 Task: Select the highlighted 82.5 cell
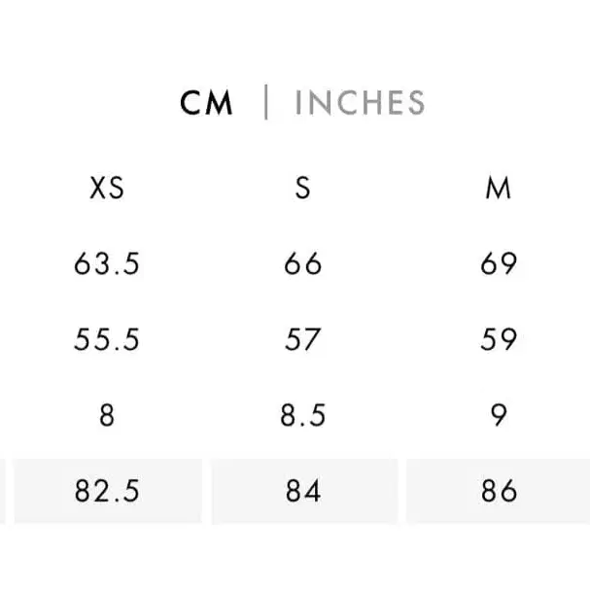point(107,492)
